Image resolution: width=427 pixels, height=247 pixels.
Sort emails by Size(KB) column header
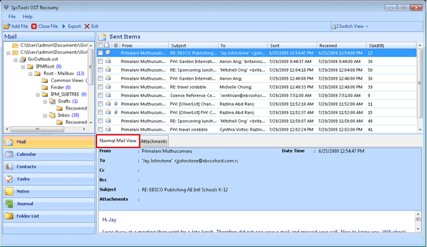(391, 45)
